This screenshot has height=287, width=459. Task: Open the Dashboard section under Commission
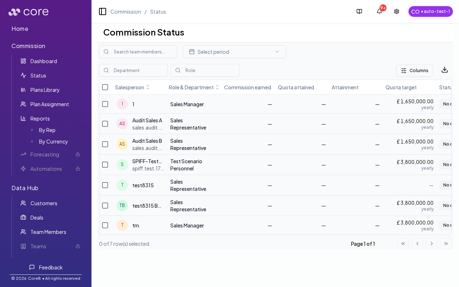[43, 61]
